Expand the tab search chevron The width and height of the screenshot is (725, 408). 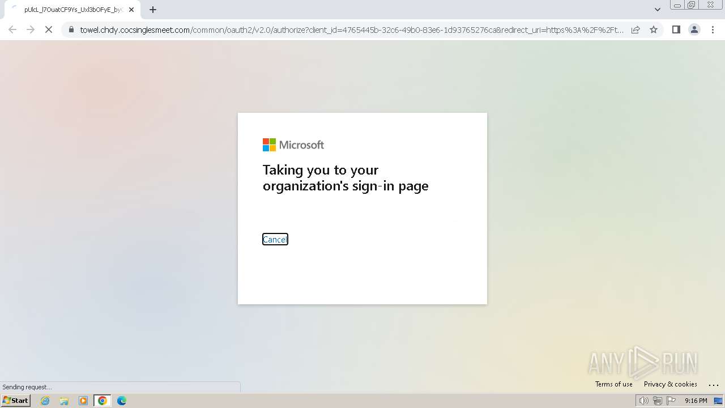(x=657, y=10)
